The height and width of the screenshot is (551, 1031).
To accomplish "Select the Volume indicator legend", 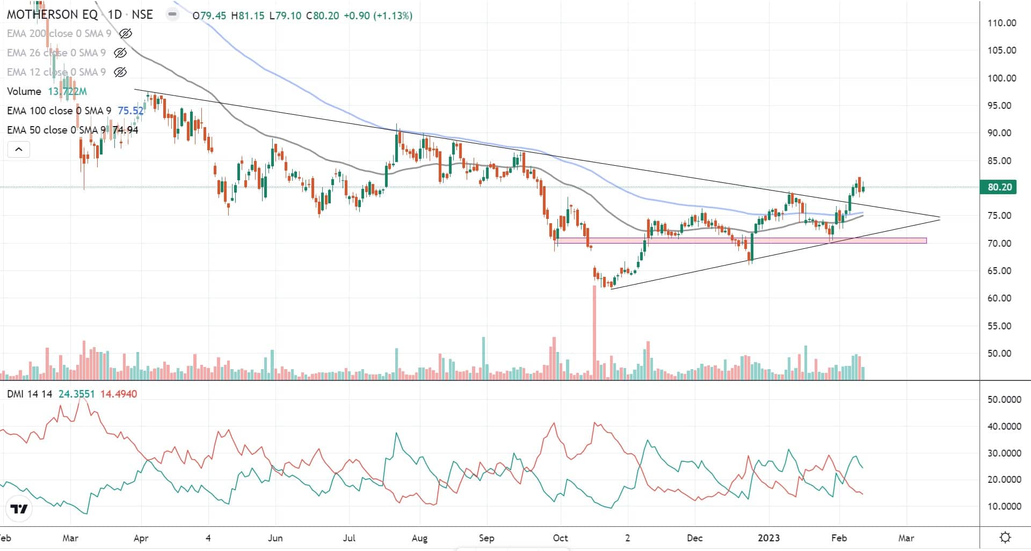I will point(24,92).
